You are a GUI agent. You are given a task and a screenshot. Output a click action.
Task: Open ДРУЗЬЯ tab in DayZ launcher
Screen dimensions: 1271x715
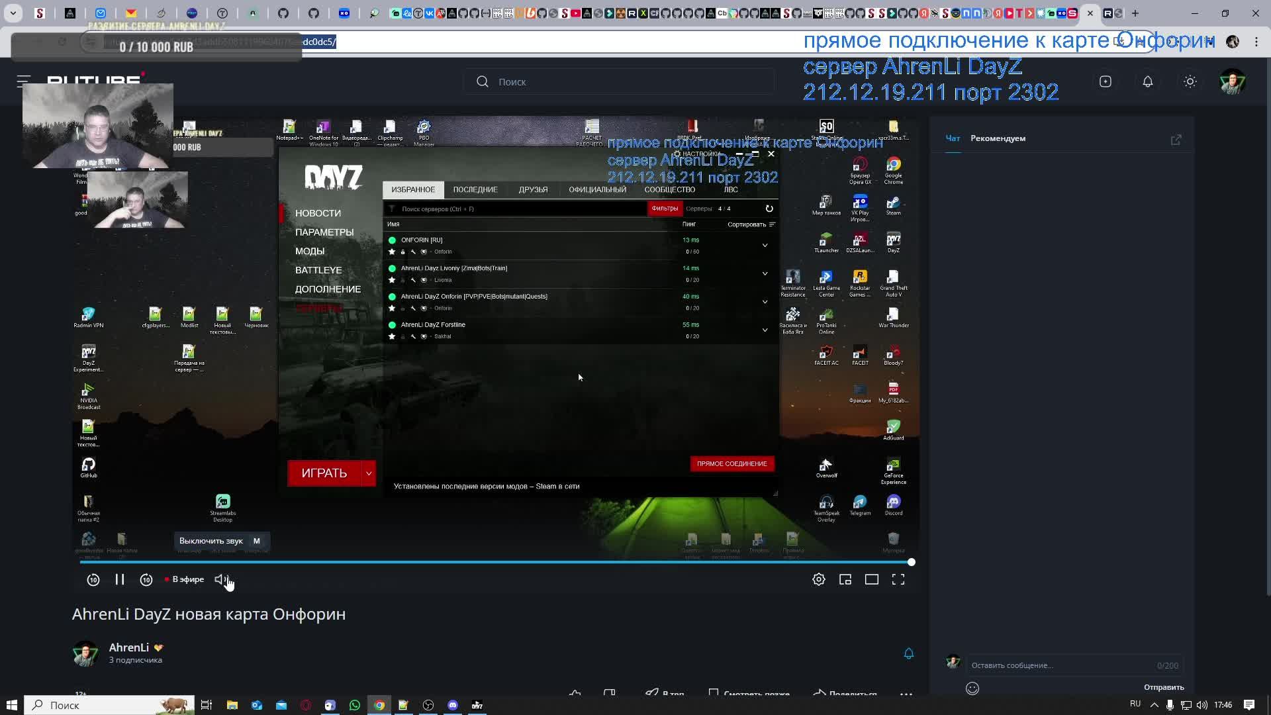533,189
